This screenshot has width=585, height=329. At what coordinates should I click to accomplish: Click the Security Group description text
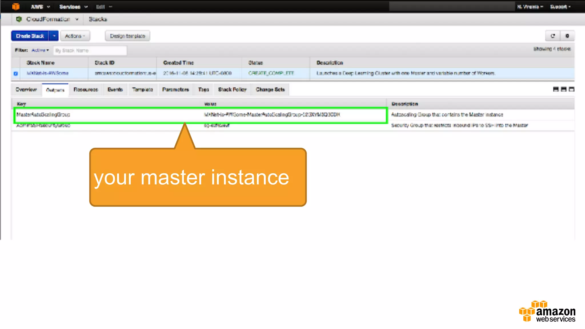(460, 125)
